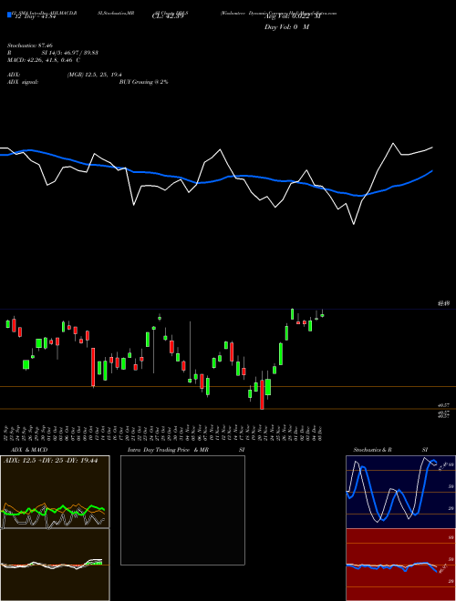Image resolution: width=456 pixels, height=601 pixels.
Task: Click the 'MACD: 42.26, 41.8, 0.46 C' line
Action: pyautogui.click(x=44, y=60)
